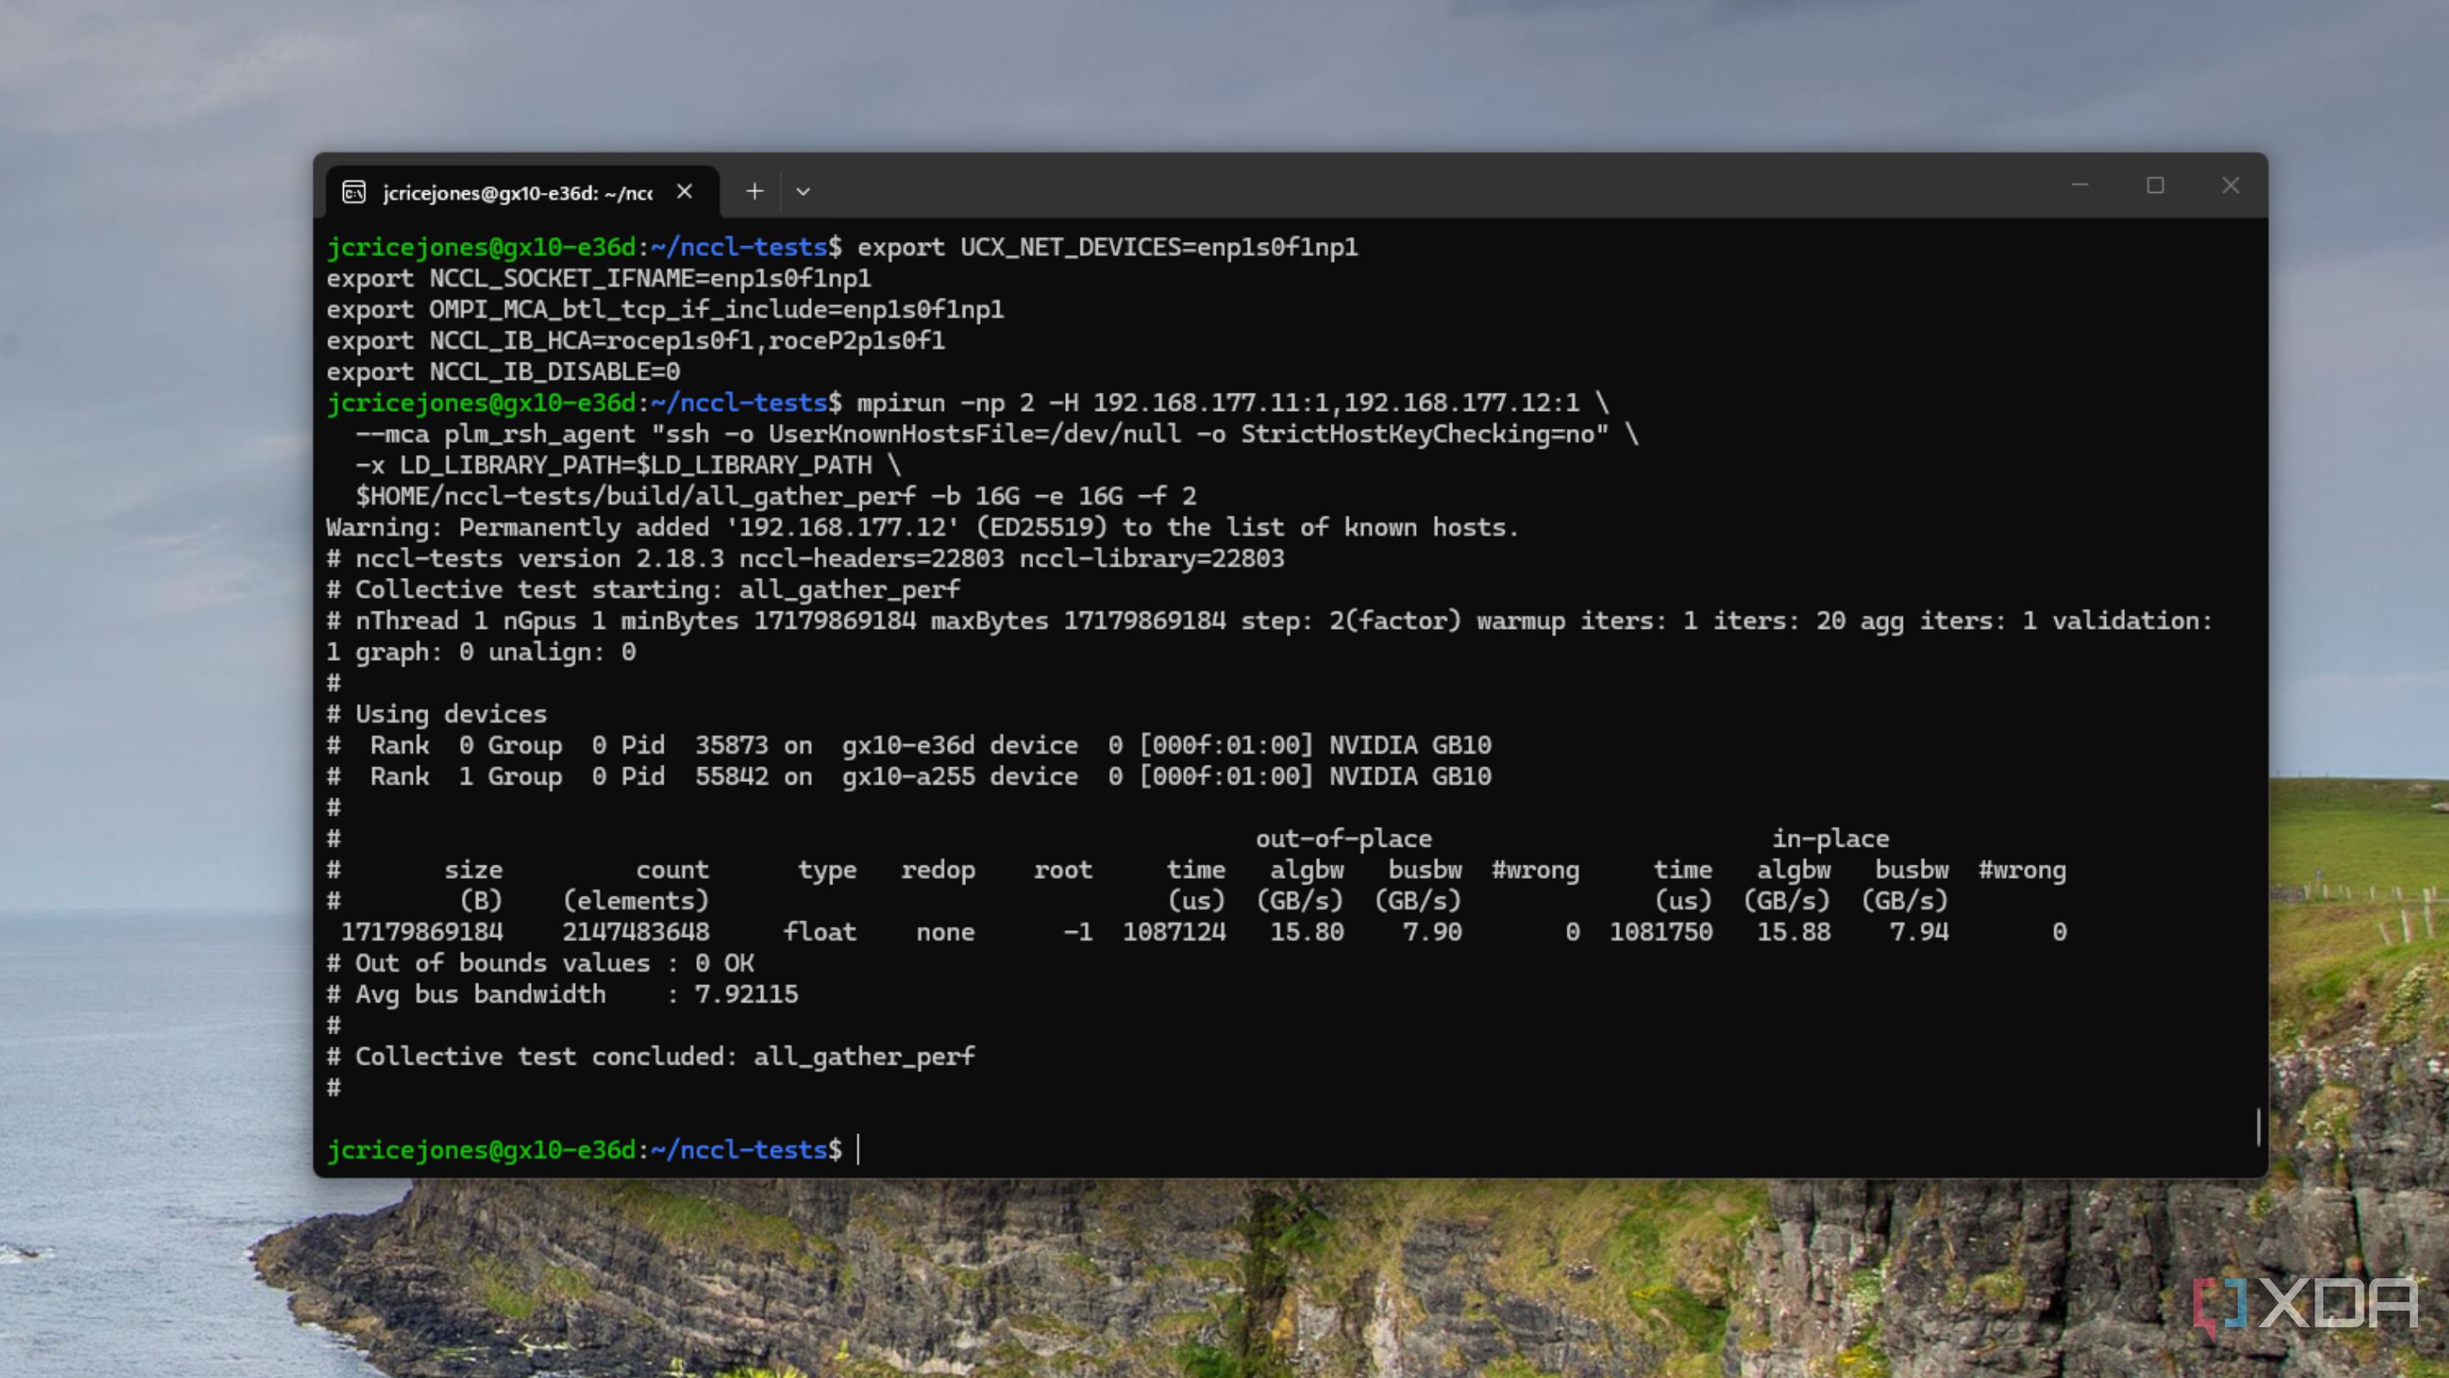Click the out-of-place busbw value 7.90
This screenshot has width=2449, height=1378.
point(1433,932)
